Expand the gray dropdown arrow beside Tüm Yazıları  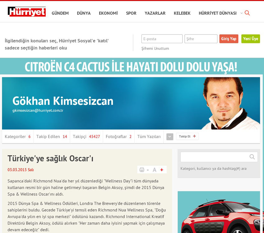click(170, 137)
